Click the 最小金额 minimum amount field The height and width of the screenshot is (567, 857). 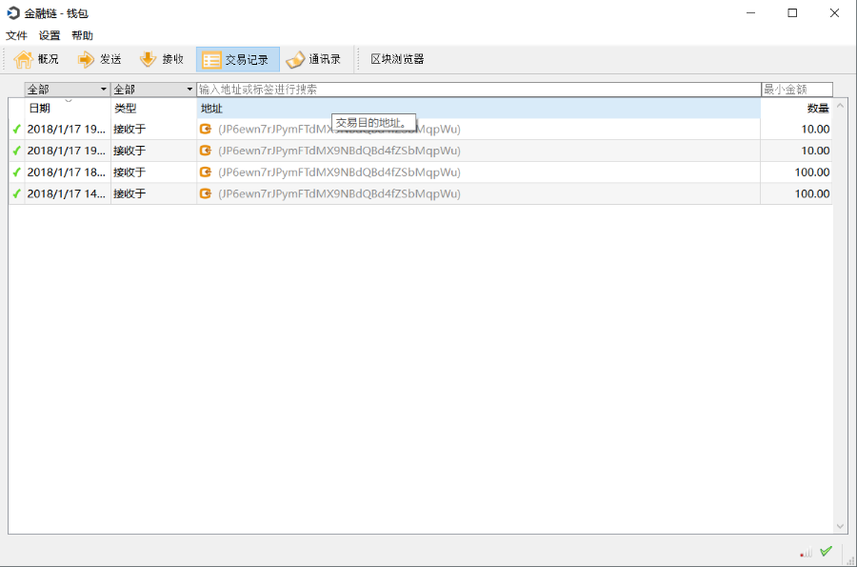pos(797,90)
